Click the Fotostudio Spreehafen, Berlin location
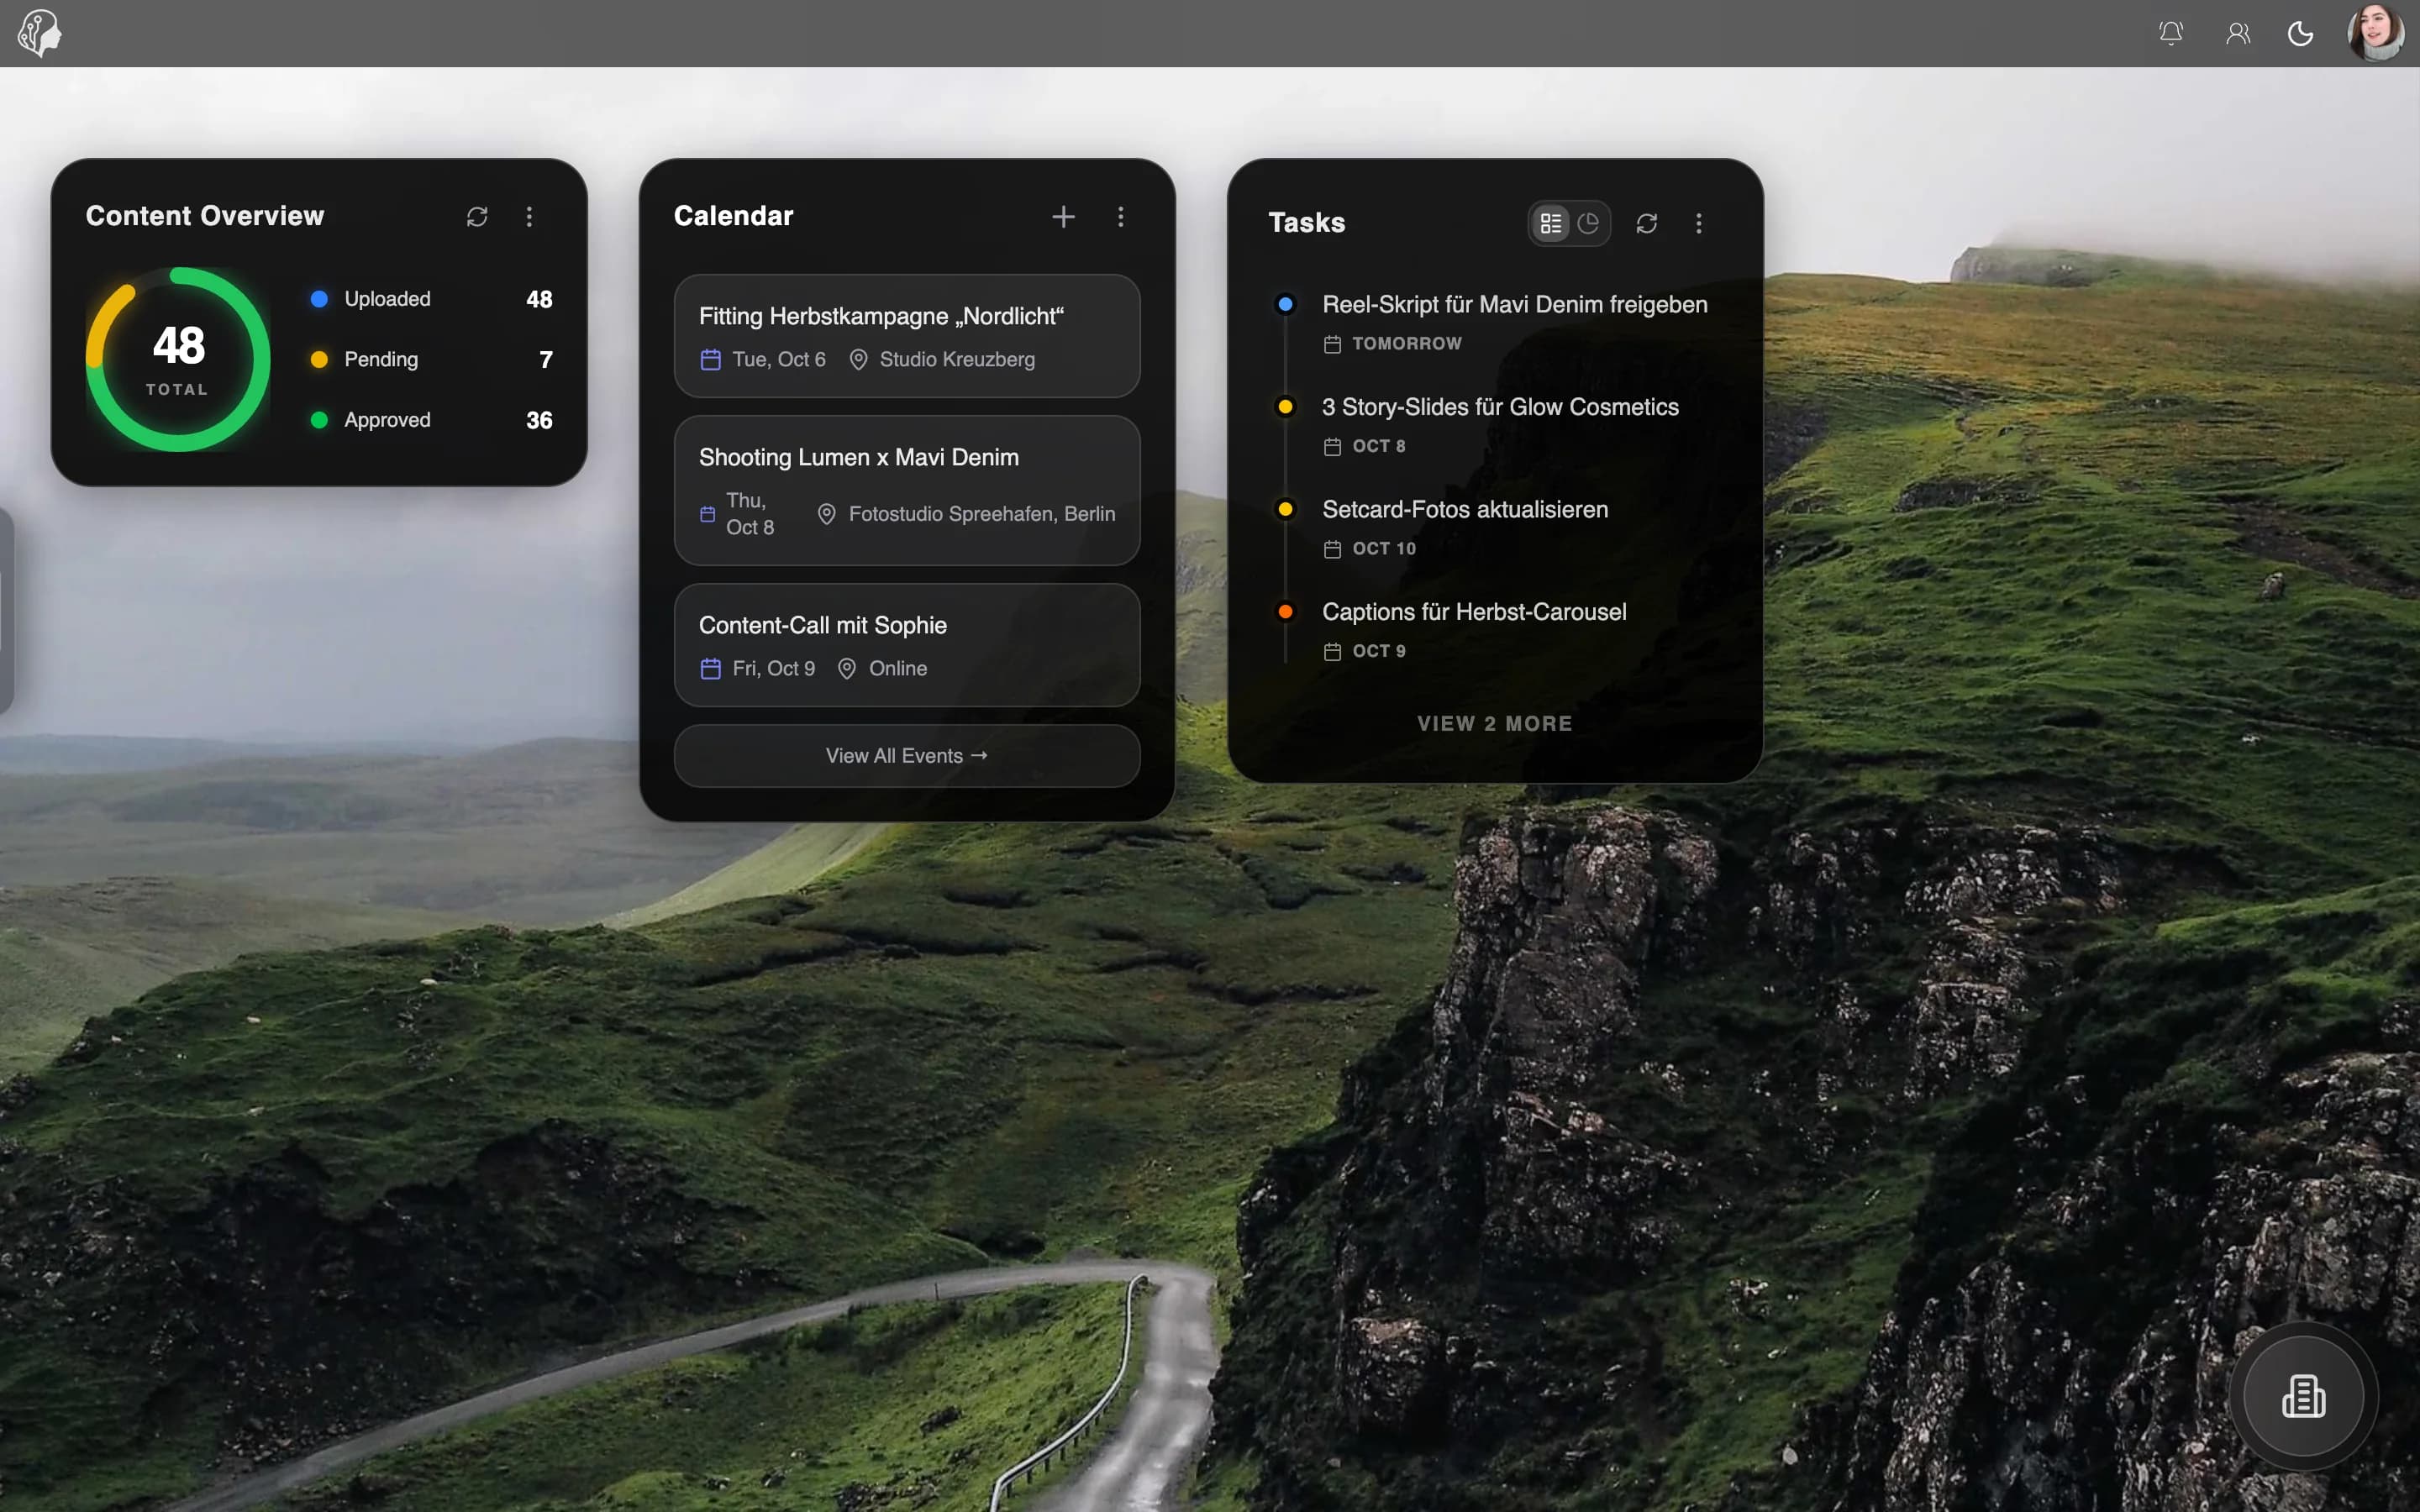 pos(981,514)
